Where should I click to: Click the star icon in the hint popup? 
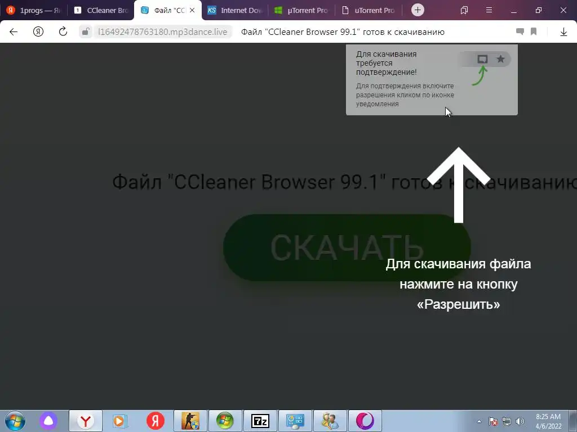pos(500,58)
